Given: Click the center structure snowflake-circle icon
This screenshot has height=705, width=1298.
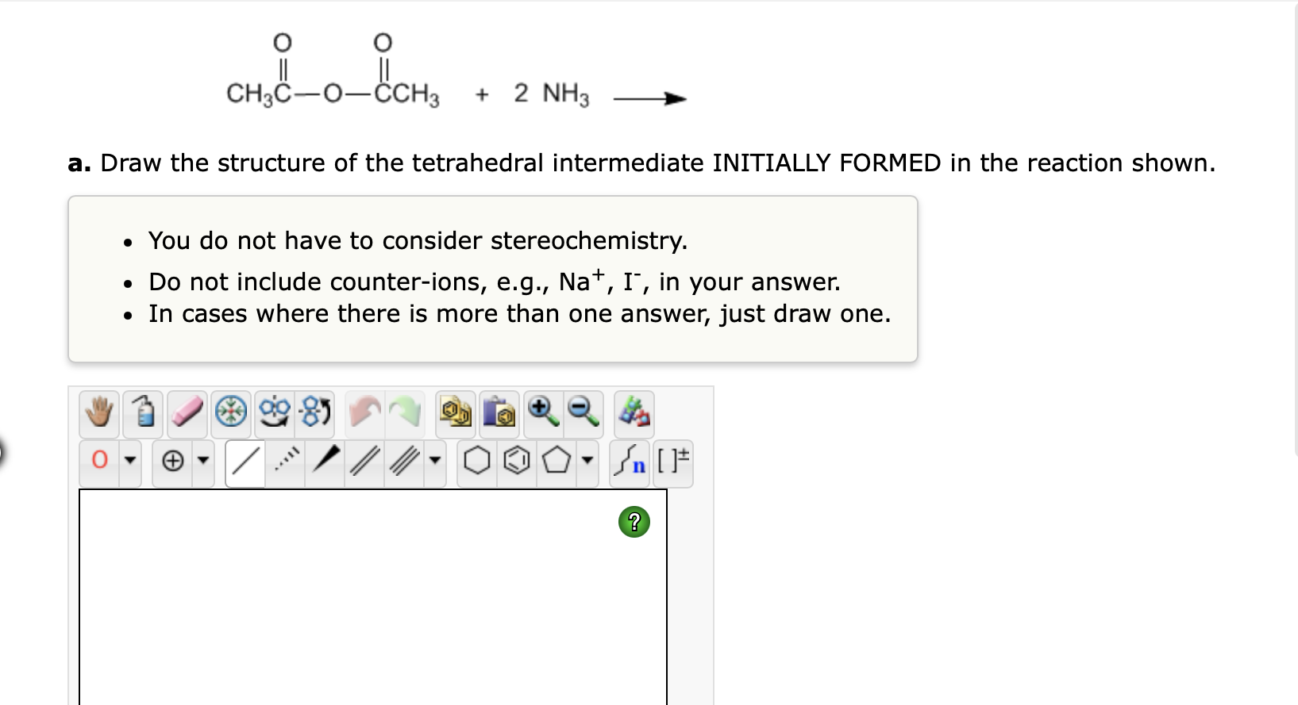Looking at the screenshot, I should (232, 414).
